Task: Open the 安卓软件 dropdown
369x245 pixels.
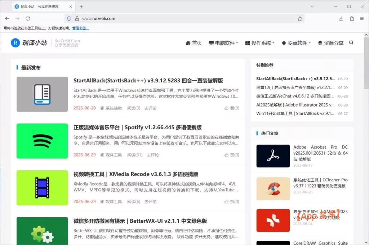Action: [x=298, y=43]
